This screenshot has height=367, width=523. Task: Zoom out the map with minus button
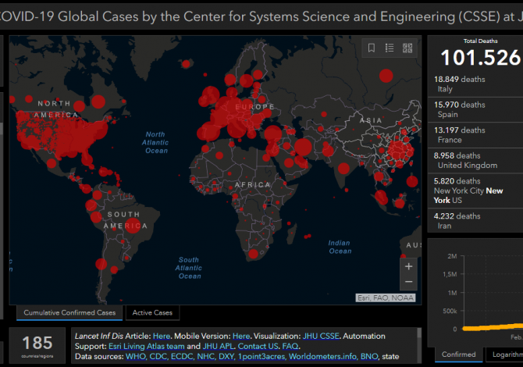click(408, 282)
